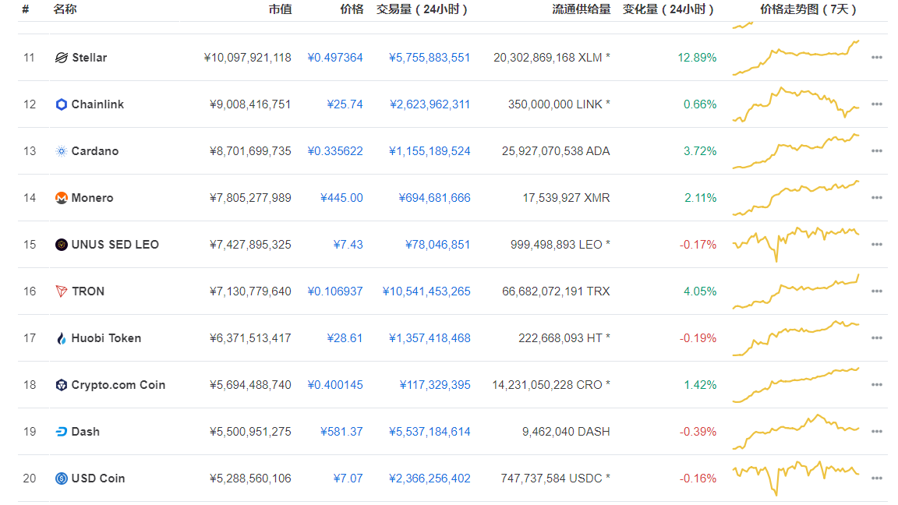This screenshot has width=898, height=505.
Task: Click the Stellar coin logo icon
Action: click(x=62, y=58)
